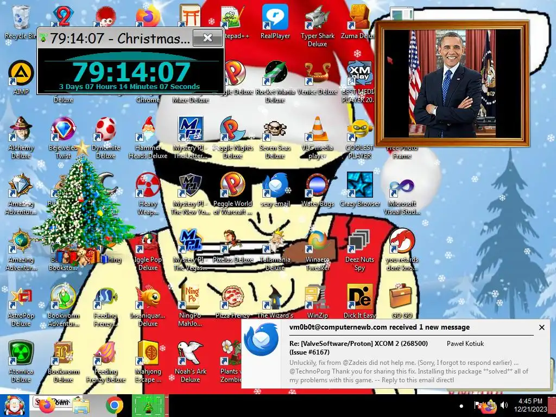Launch AstroPop Deluxe

coord(21,306)
